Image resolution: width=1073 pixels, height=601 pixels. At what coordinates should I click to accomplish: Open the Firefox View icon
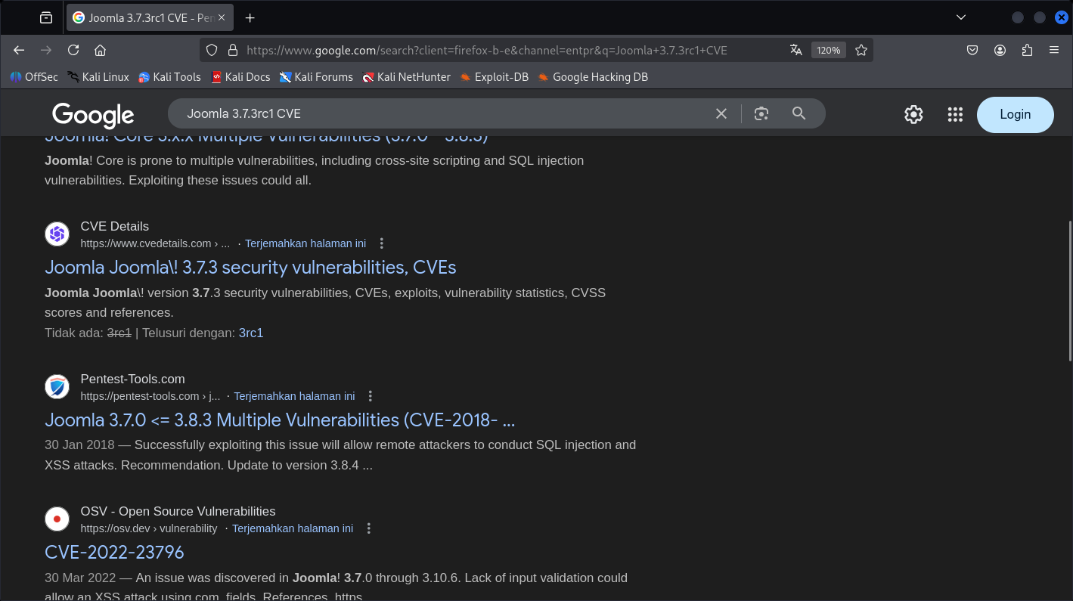(x=46, y=17)
